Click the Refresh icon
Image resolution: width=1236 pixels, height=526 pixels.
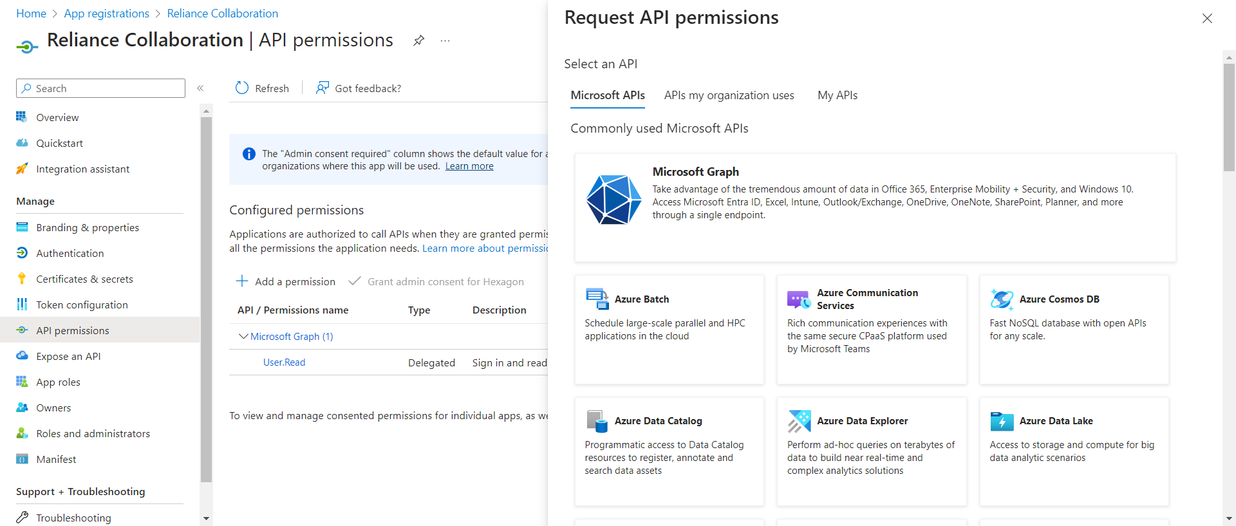click(242, 88)
